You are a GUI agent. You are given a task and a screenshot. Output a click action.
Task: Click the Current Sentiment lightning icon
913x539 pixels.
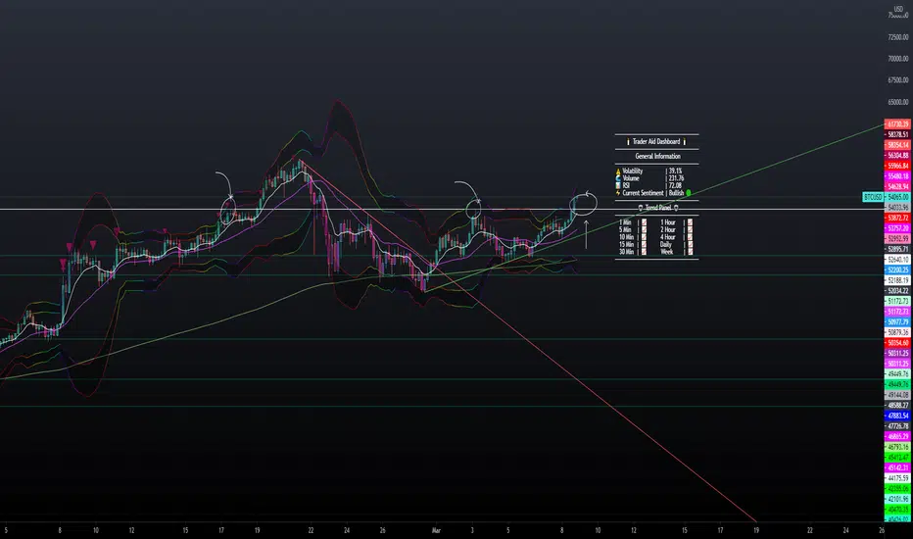click(618, 193)
